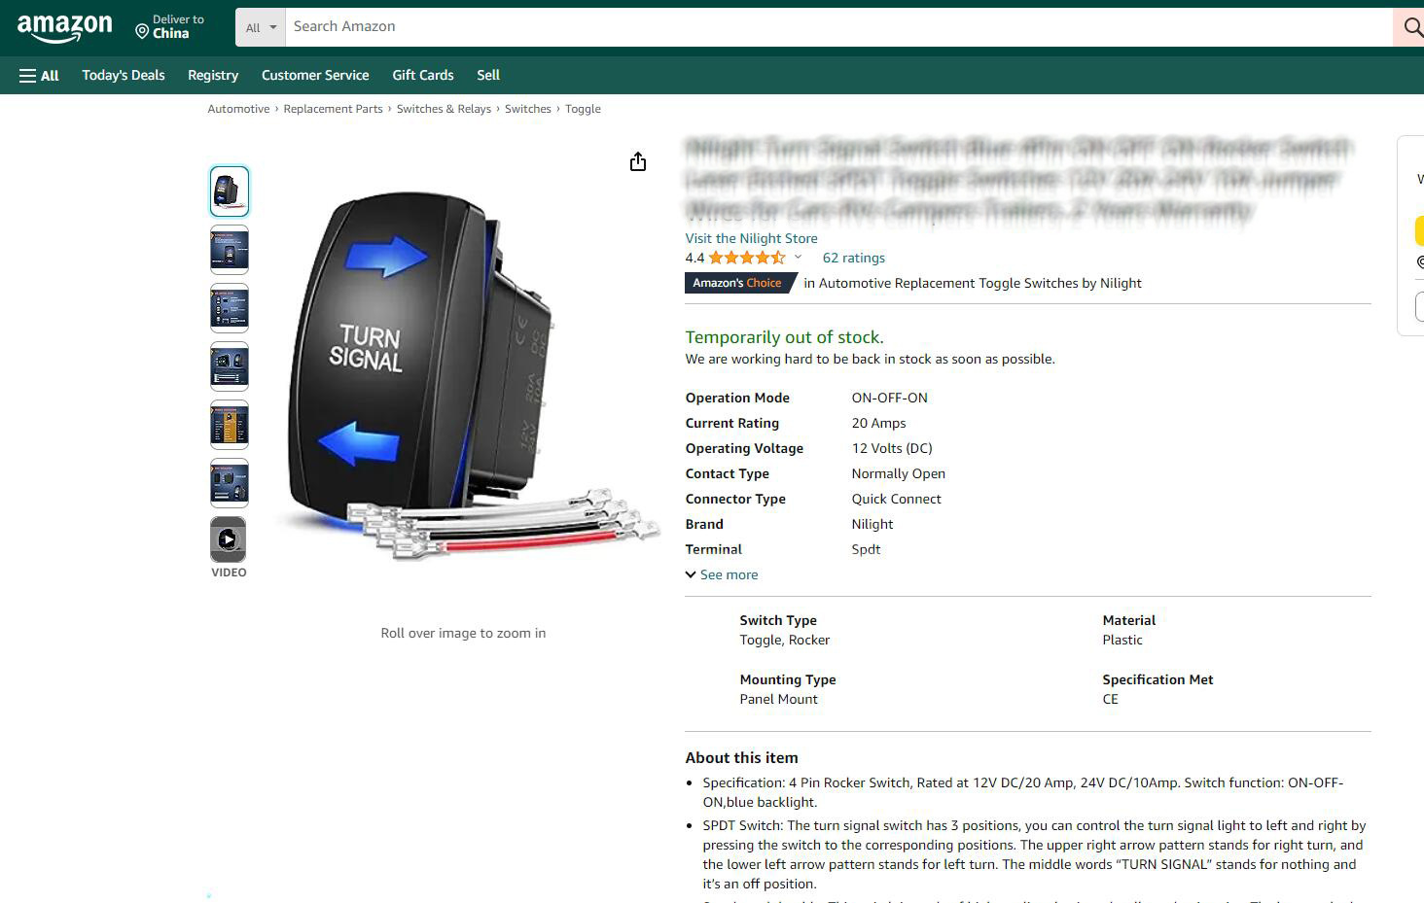Click the Automotive breadcrumb

[237, 108]
